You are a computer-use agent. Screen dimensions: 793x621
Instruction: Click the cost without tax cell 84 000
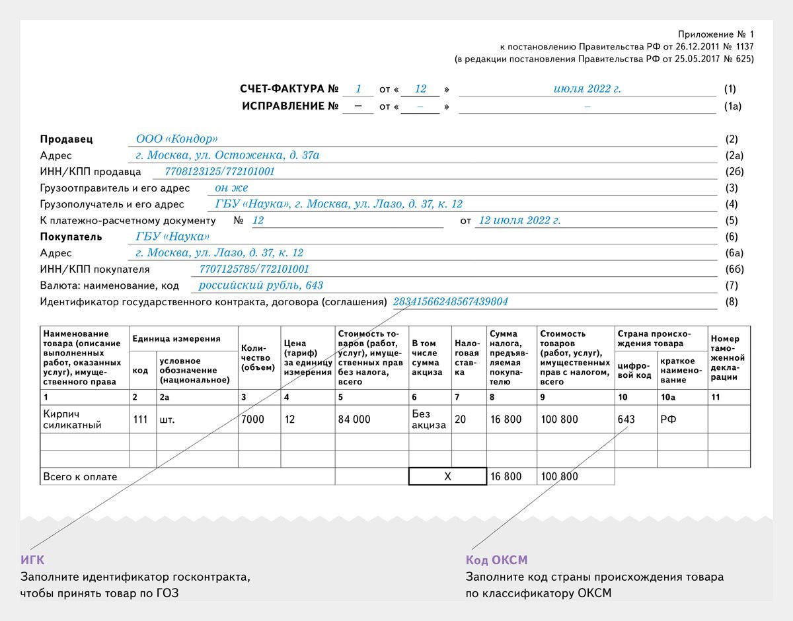pos(354,420)
